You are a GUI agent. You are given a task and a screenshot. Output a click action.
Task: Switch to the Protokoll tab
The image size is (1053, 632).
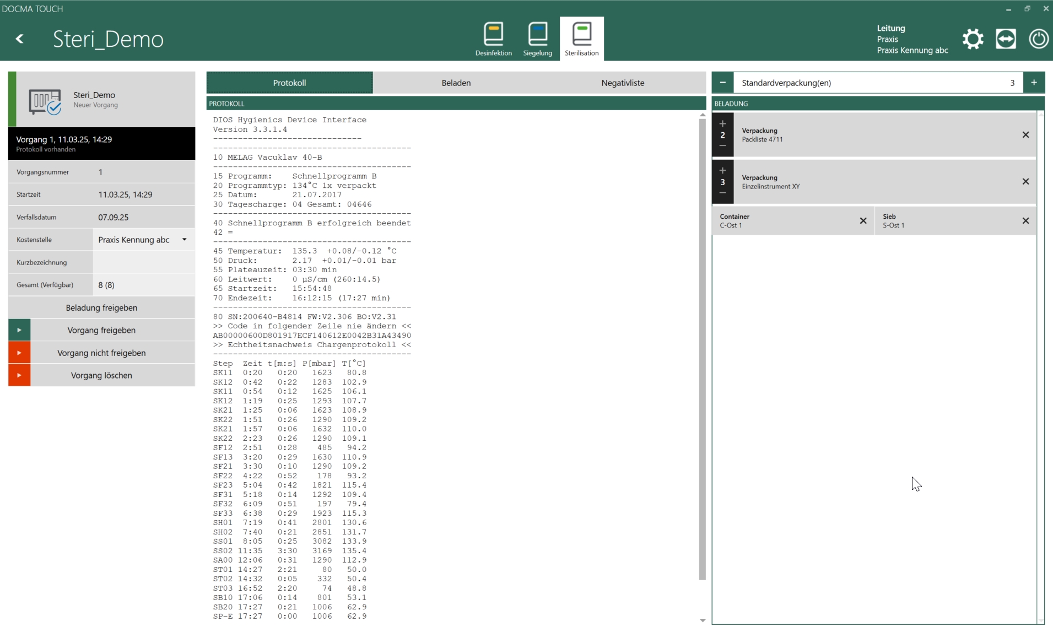(289, 83)
